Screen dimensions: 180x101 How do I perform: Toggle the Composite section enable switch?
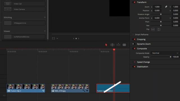tap(134, 49)
